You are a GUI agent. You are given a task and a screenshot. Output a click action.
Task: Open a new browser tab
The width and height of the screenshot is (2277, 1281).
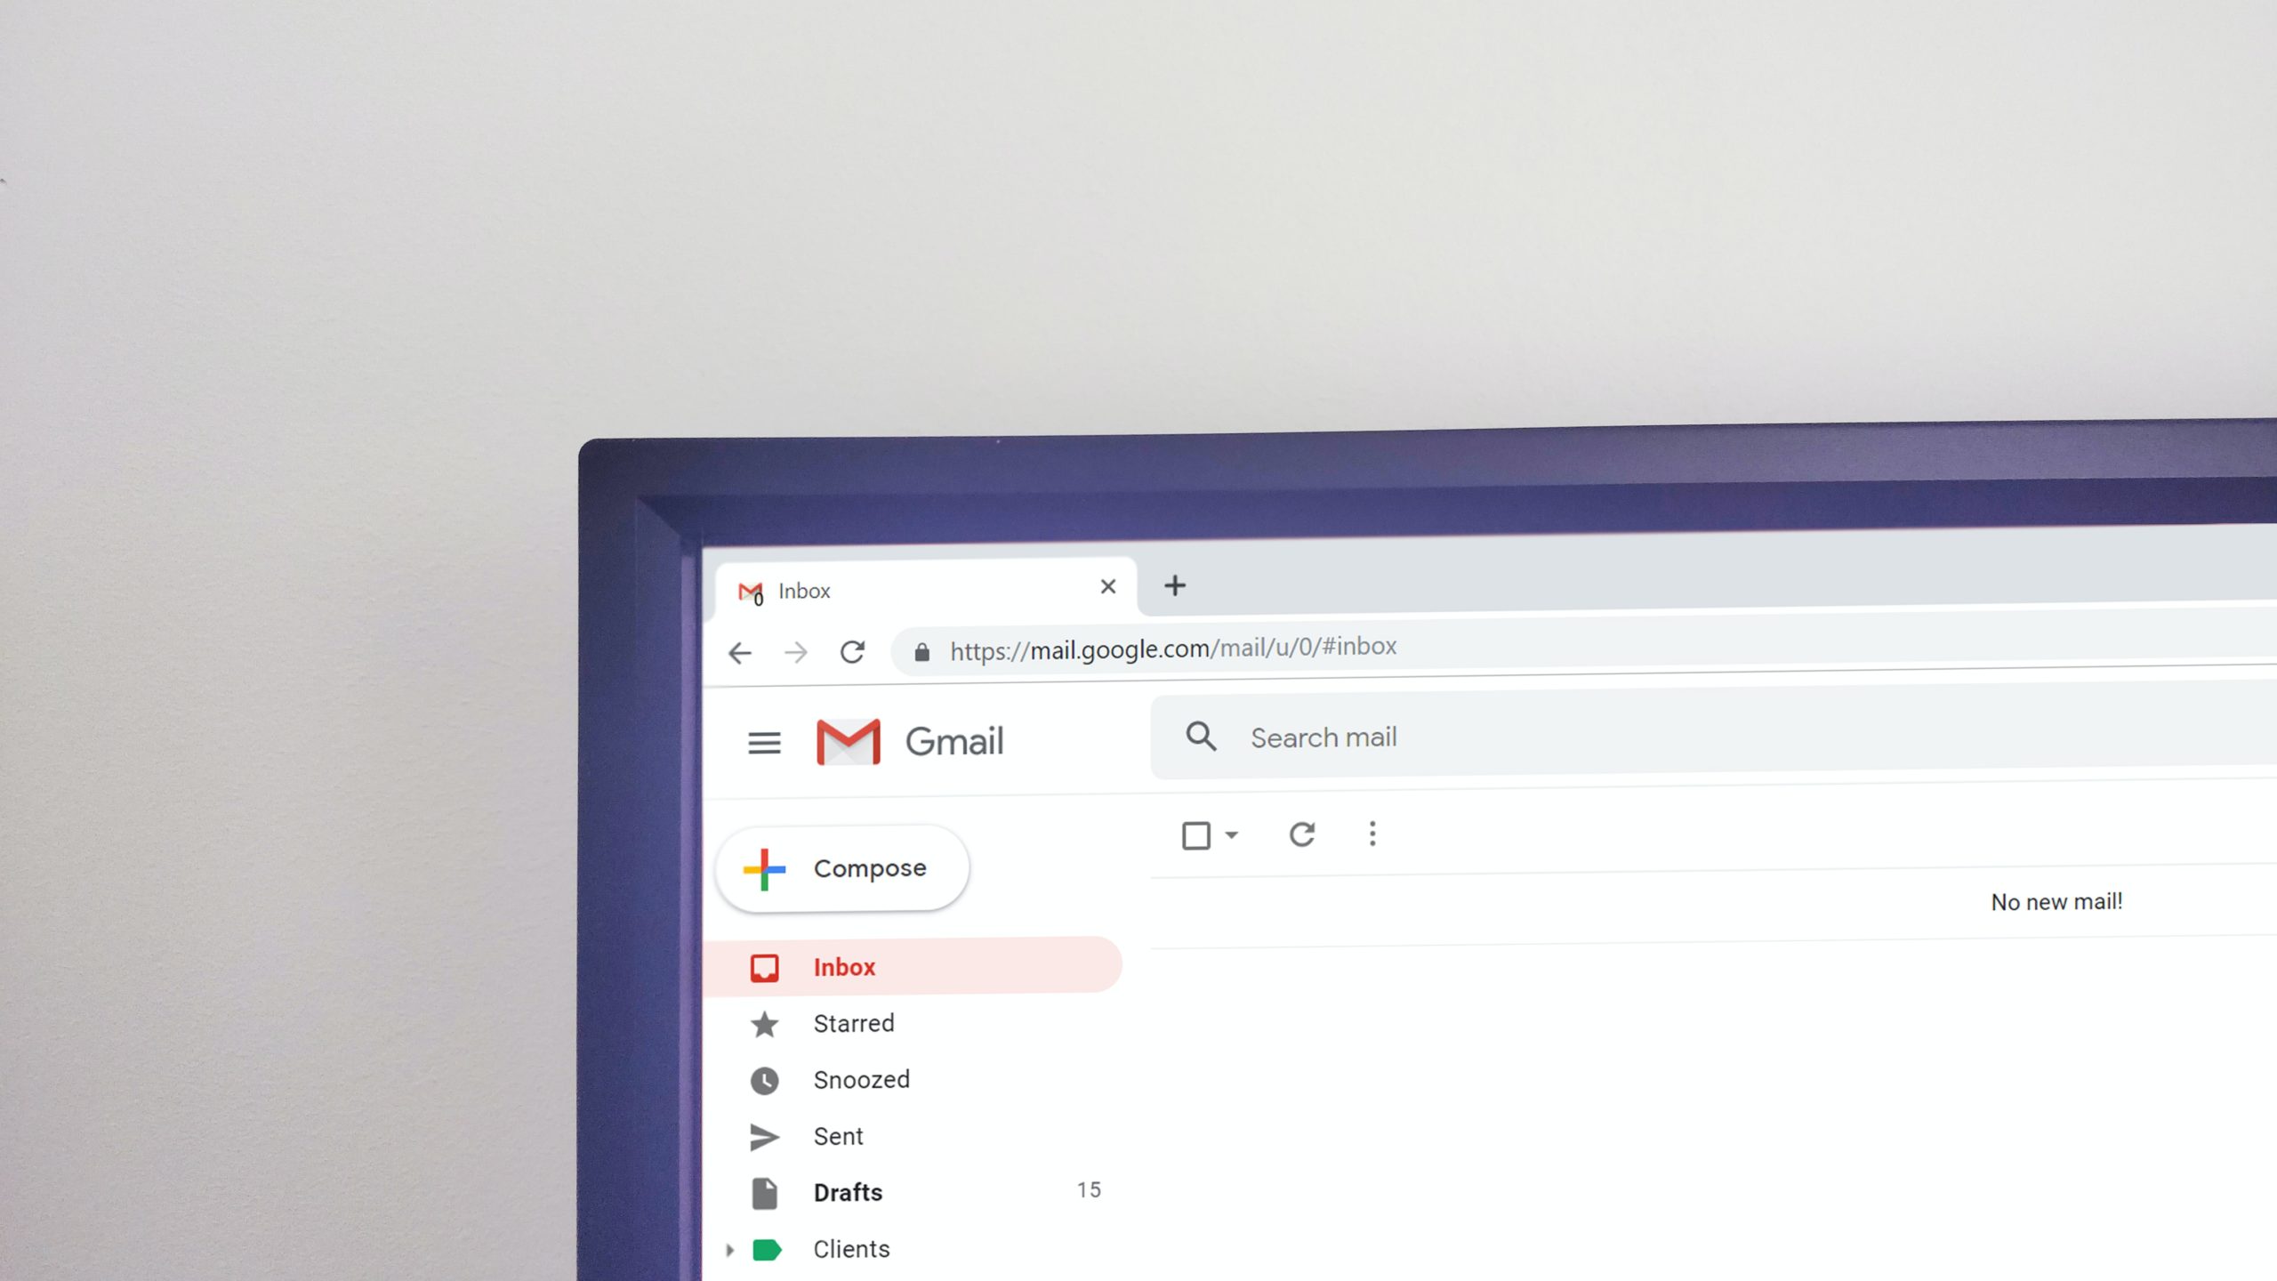(1174, 585)
